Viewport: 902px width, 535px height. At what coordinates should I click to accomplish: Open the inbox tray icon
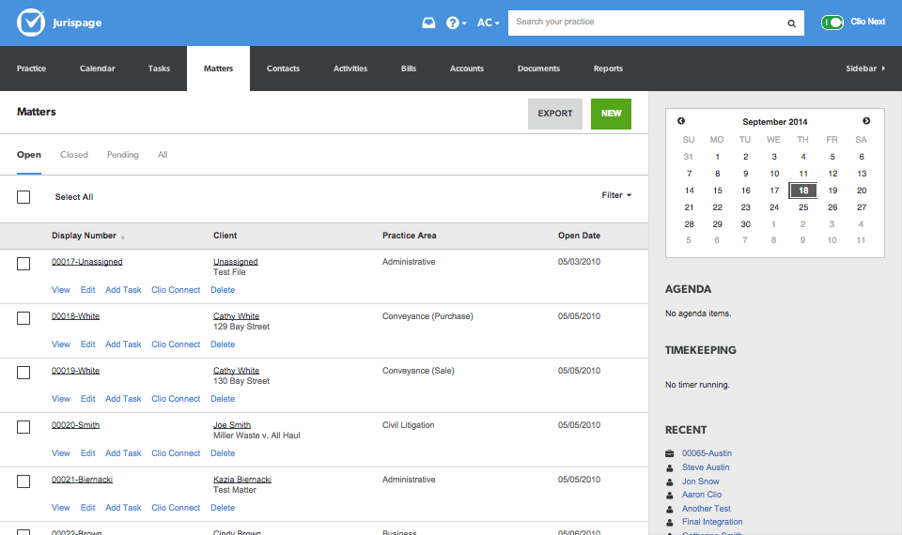[x=428, y=23]
